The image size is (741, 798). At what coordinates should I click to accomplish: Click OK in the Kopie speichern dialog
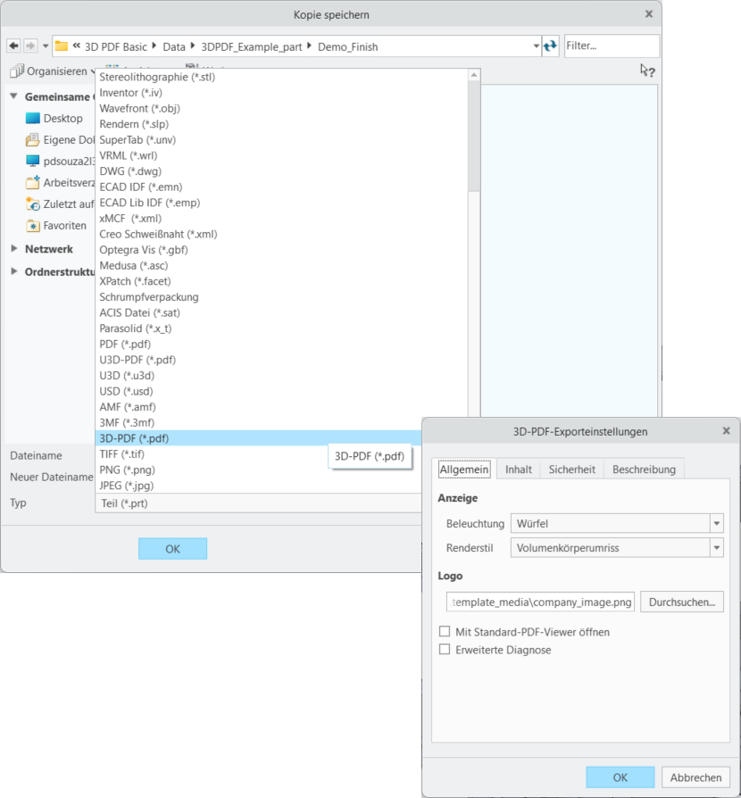click(172, 549)
